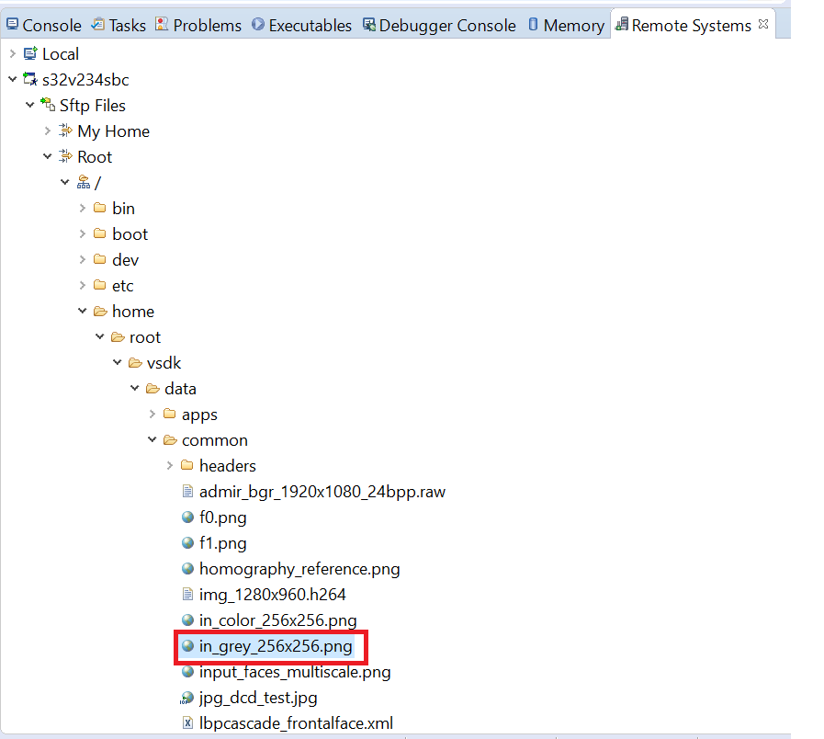Screen dimensions: 824x739
Task: Collapse the Root filter node
Action: tap(47, 157)
